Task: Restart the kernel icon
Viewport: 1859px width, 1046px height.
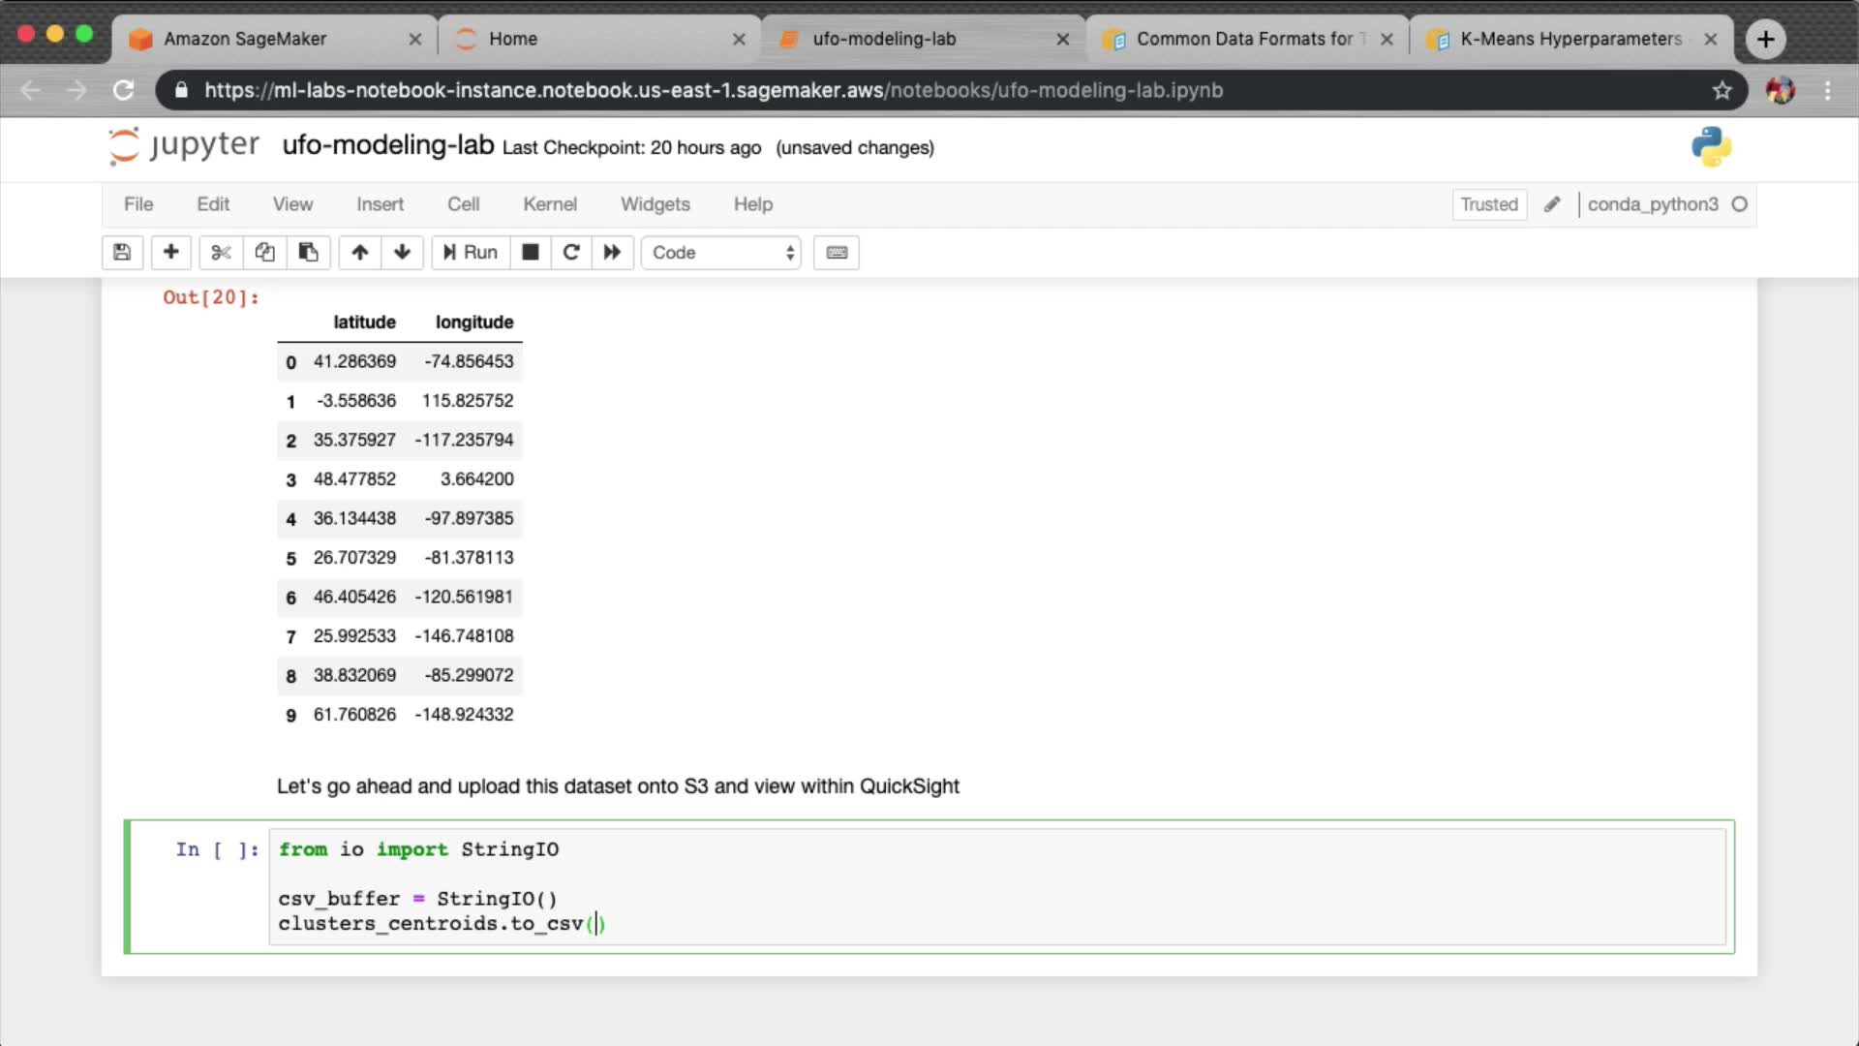Action: click(x=571, y=253)
